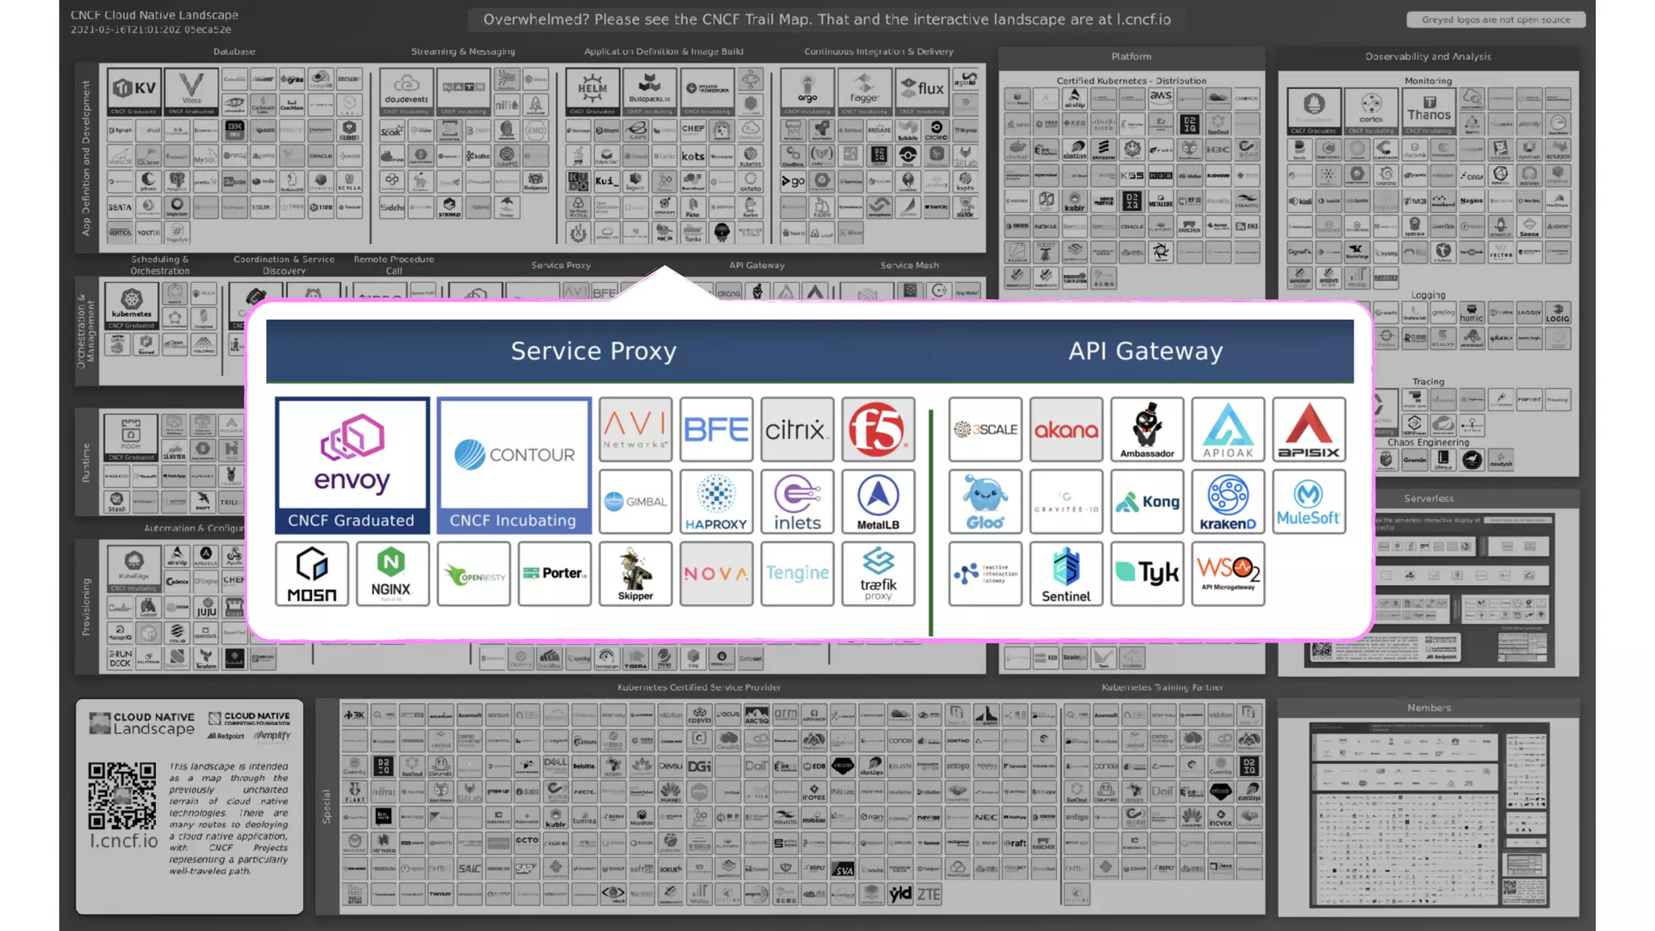Open the KrakenD logo tile

pos(1228,502)
